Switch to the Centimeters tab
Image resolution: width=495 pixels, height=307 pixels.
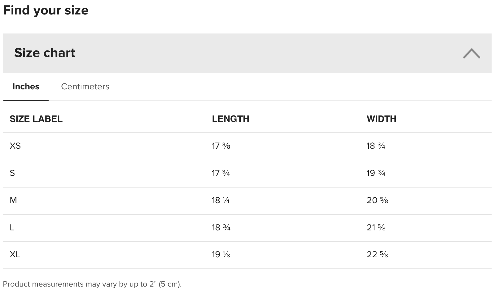(85, 87)
